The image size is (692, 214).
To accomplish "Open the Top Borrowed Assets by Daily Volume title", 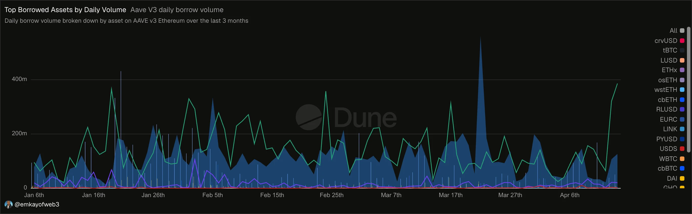I will (x=65, y=10).
